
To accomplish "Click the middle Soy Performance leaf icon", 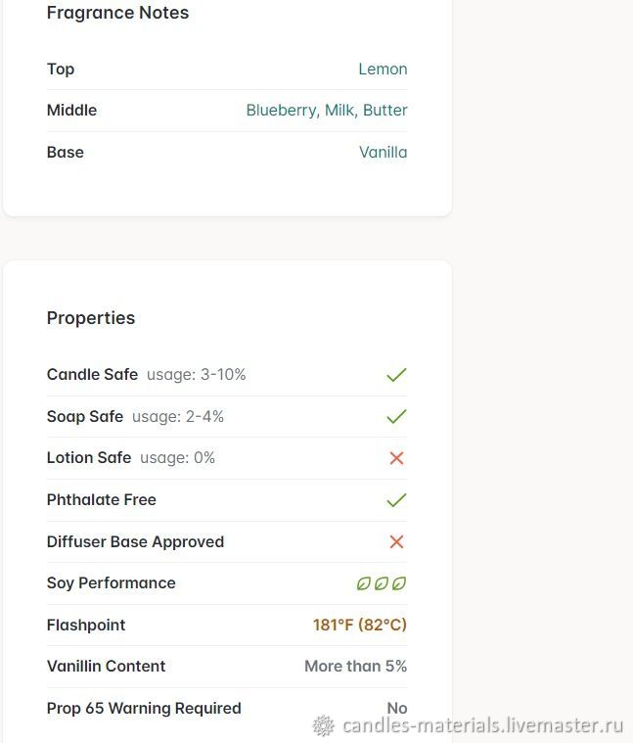I will click(382, 583).
